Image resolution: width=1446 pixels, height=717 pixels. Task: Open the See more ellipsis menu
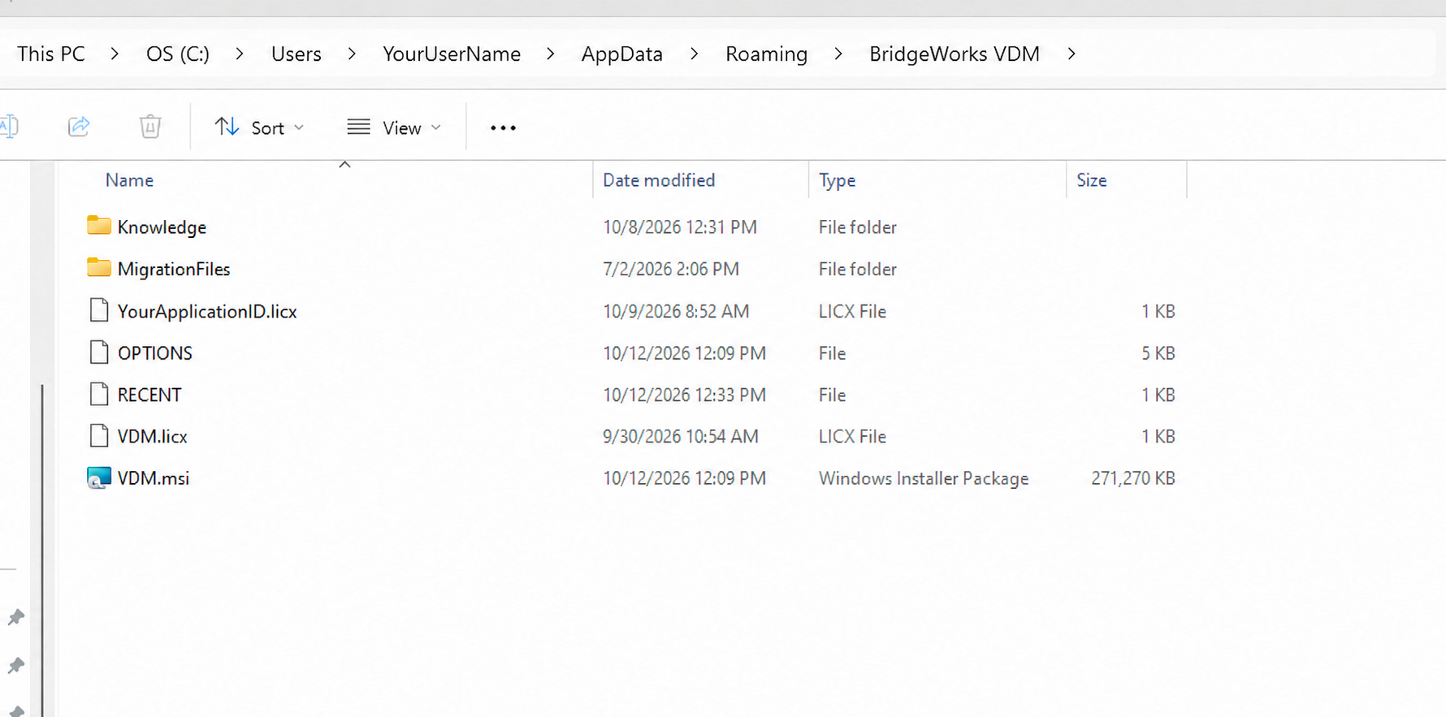pyautogui.click(x=503, y=127)
